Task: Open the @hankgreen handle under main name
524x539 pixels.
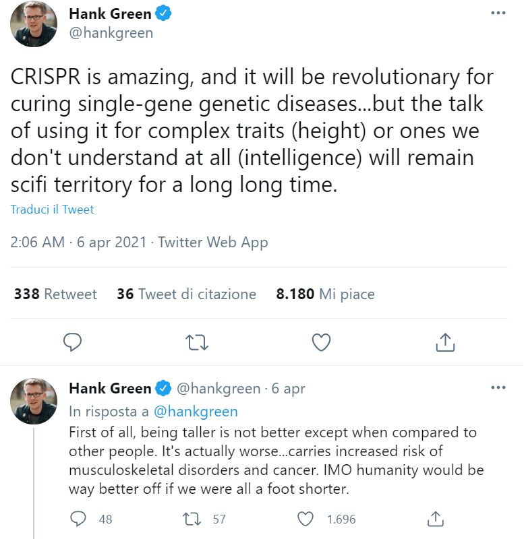Action: pyautogui.click(x=111, y=32)
